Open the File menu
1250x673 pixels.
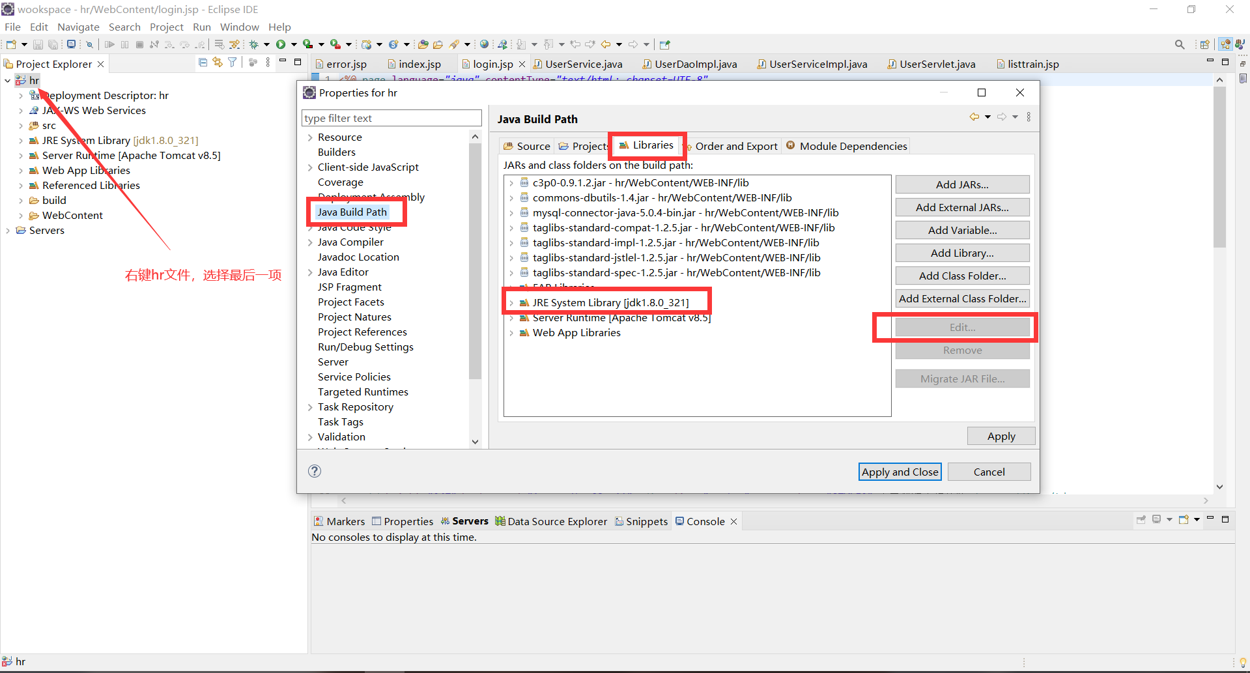click(12, 27)
